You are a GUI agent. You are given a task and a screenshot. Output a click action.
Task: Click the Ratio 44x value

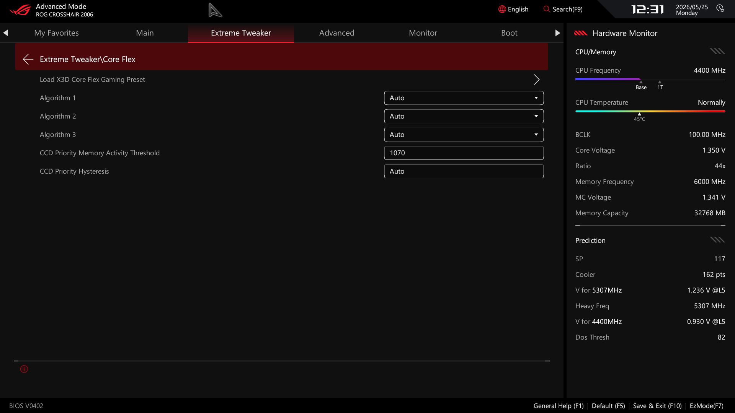tap(720, 166)
